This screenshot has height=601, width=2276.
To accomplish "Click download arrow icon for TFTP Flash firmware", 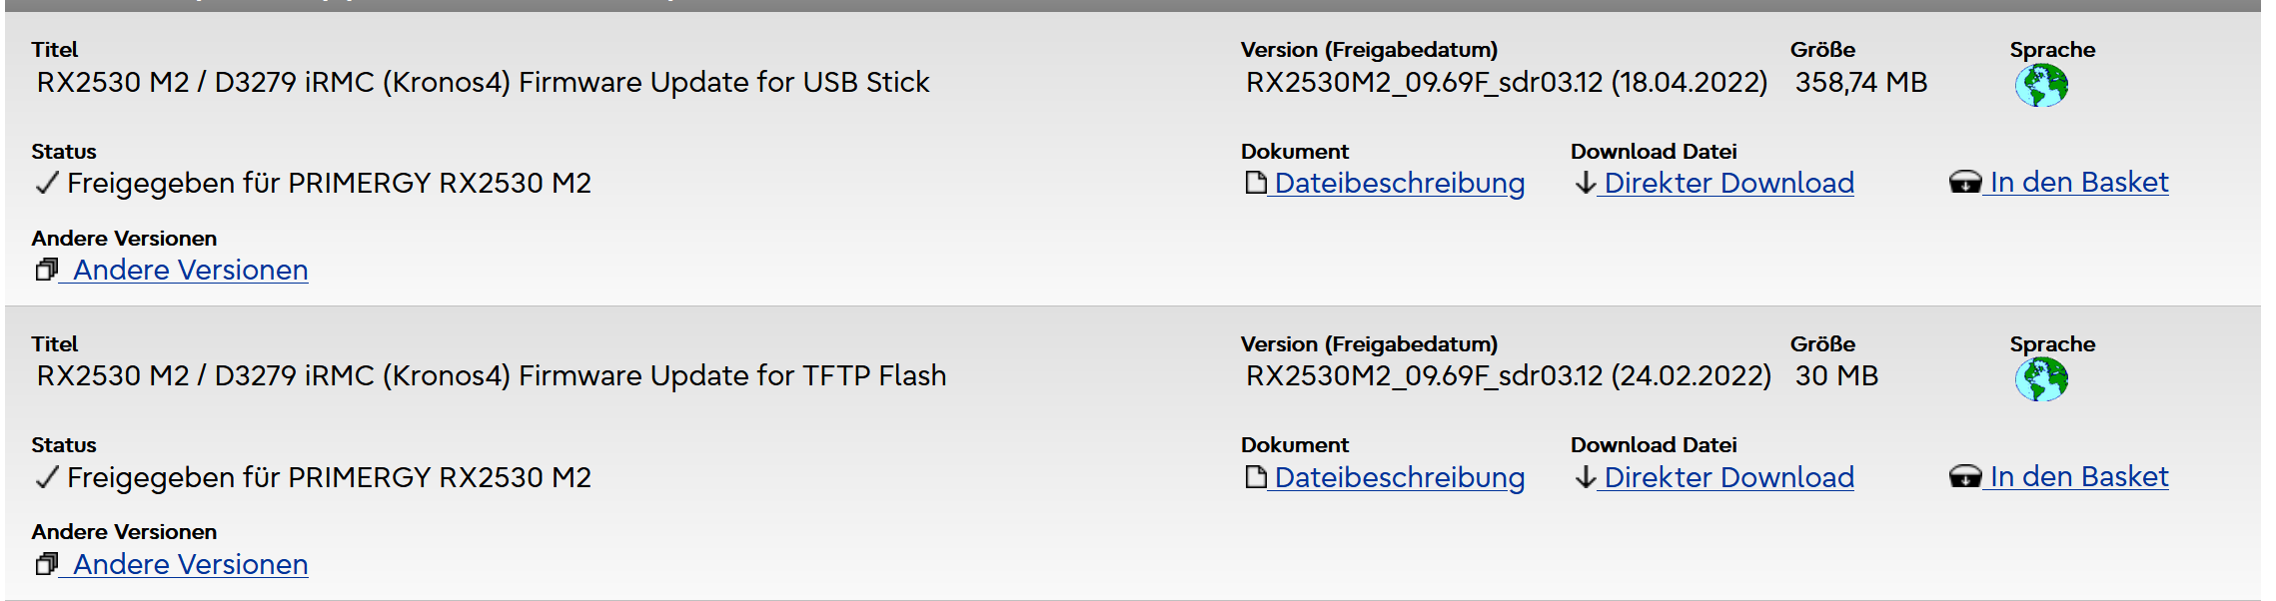I will coord(1585,477).
